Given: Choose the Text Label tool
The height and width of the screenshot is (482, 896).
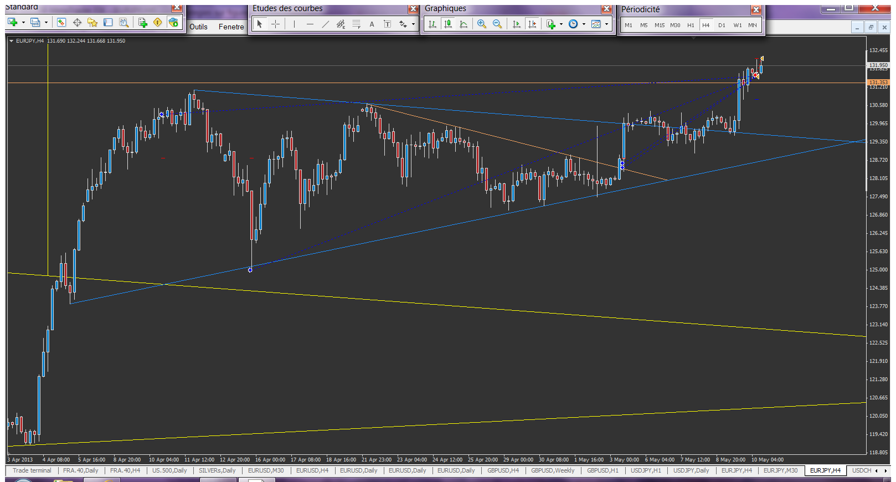Looking at the screenshot, I should click(x=387, y=24).
